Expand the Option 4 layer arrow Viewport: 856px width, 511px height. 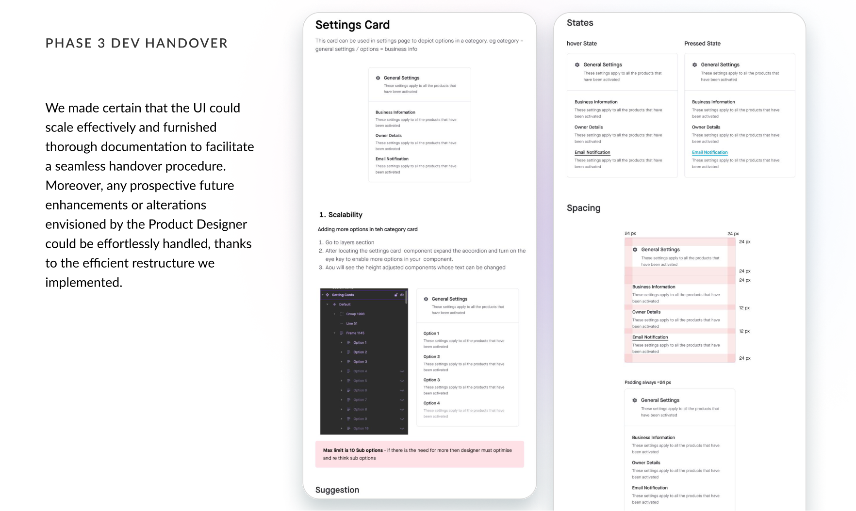click(342, 371)
